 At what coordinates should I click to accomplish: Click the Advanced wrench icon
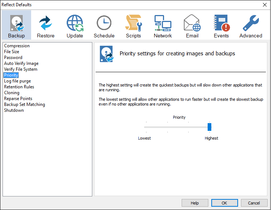[250, 23]
